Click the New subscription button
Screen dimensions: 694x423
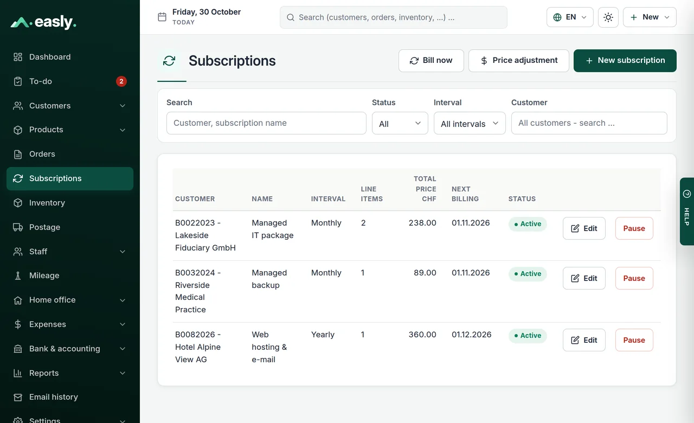[625, 61]
